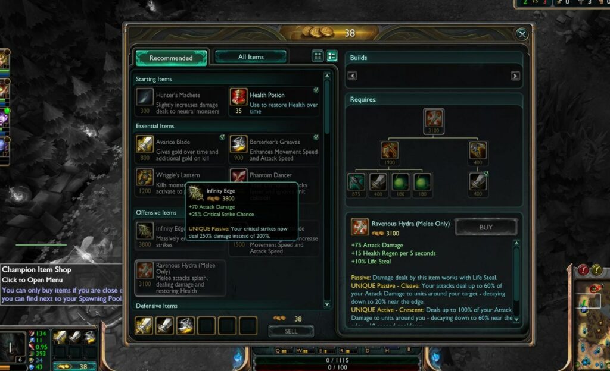Viewport: 610px width, 371px height.
Task: Open the Recommended tab
Action: click(x=171, y=58)
